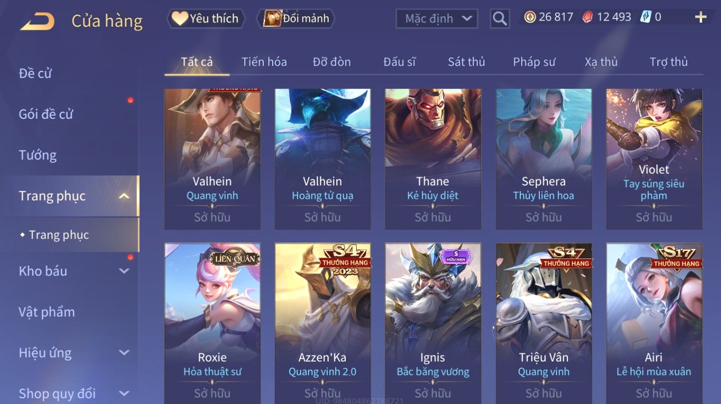
Task: Switch to the Sát thủ tab
Action: click(466, 62)
